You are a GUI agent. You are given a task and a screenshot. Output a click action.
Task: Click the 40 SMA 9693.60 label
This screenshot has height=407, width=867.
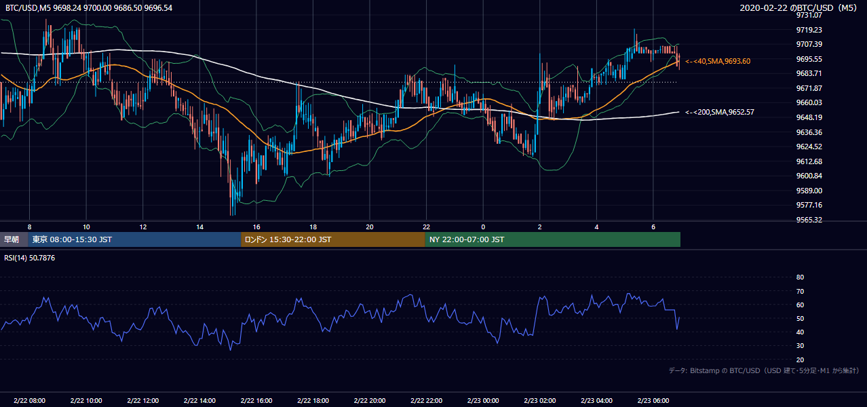click(718, 61)
